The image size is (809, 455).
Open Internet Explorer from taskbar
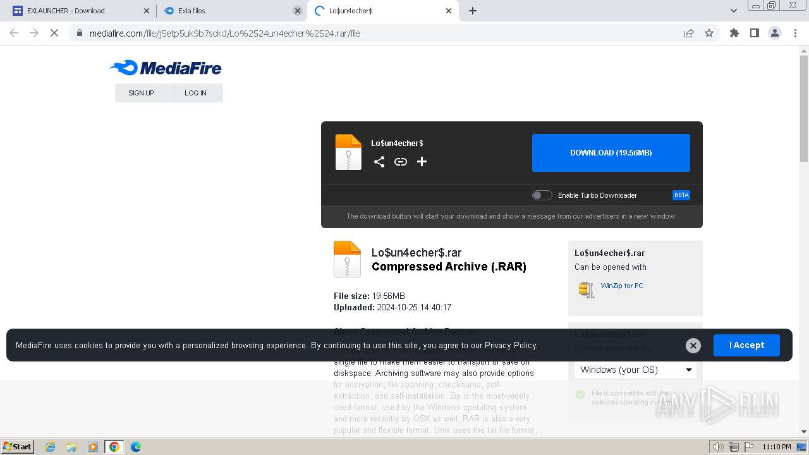coord(51,447)
